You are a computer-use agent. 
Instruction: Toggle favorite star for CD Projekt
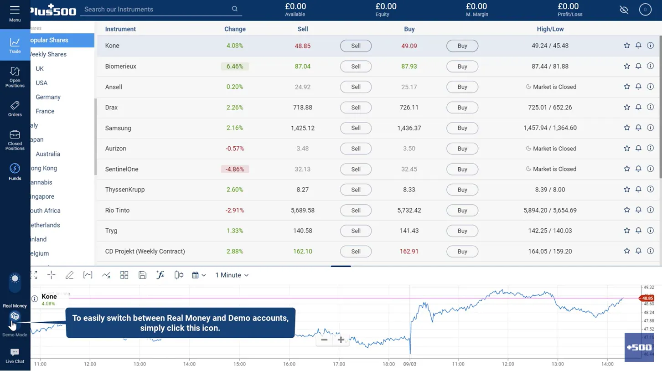627,251
